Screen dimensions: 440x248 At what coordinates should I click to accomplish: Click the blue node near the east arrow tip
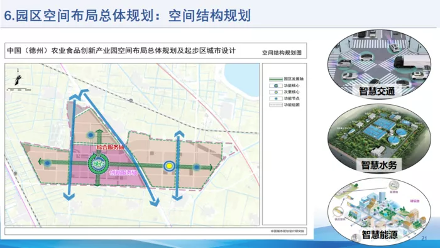pyautogui.click(x=197, y=167)
